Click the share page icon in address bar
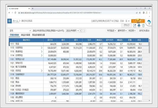The width and height of the screenshot is (158, 108). coord(137,13)
